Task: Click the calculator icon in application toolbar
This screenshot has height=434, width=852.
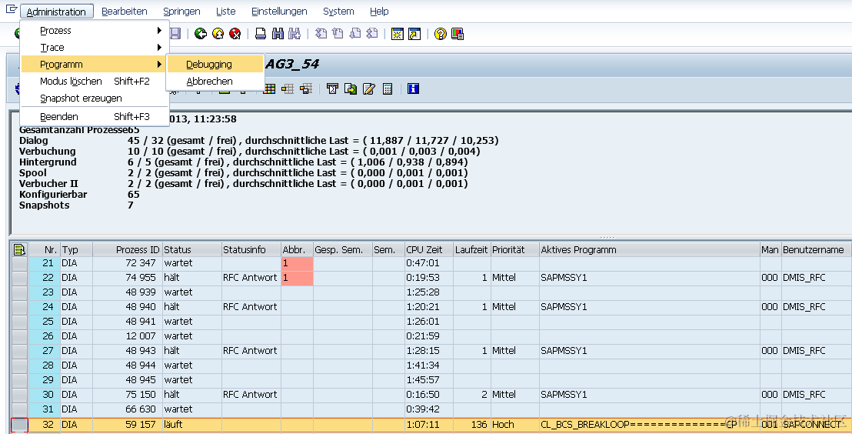Action: (388, 88)
